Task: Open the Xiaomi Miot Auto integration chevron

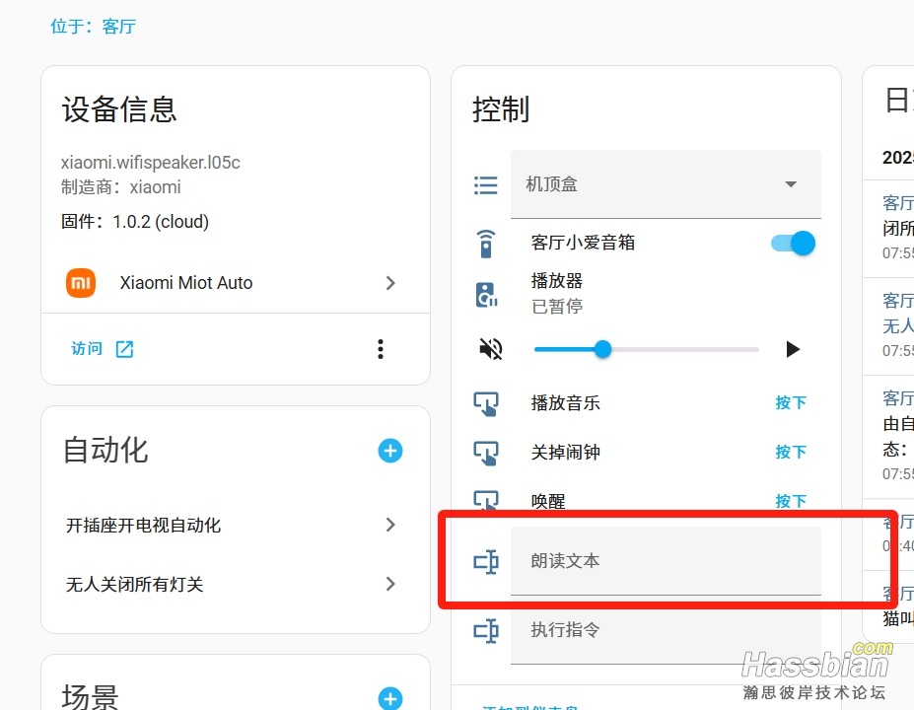Action: pos(390,283)
